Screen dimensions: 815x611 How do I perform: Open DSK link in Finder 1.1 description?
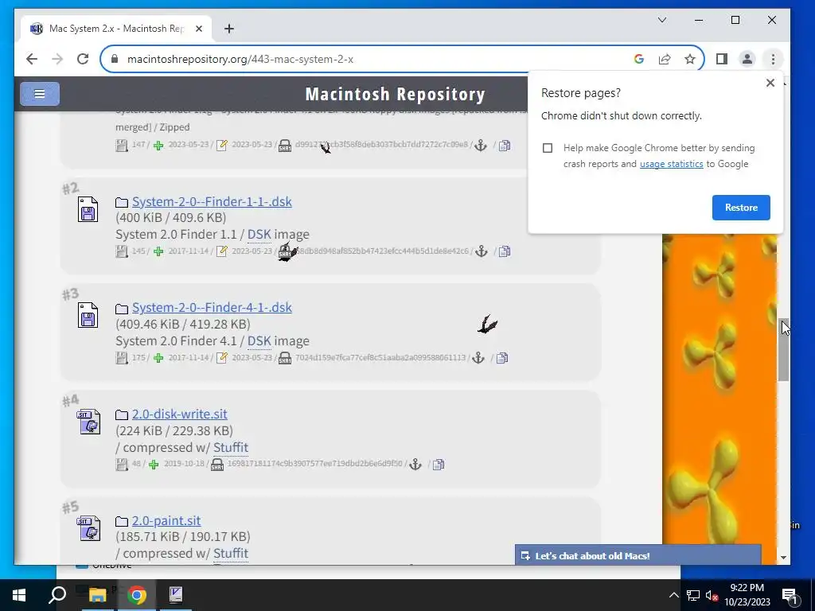259,235
